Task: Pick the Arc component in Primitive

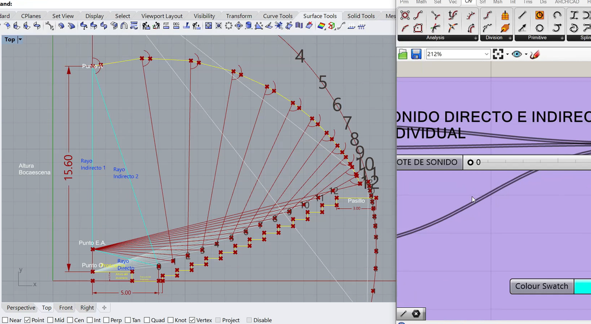Action: coord(557,16)
